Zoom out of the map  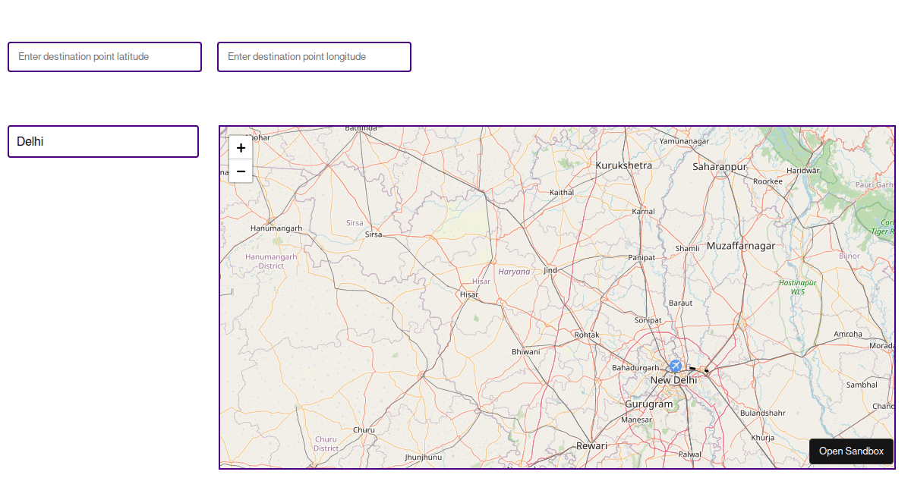click(x=241, y=171)
